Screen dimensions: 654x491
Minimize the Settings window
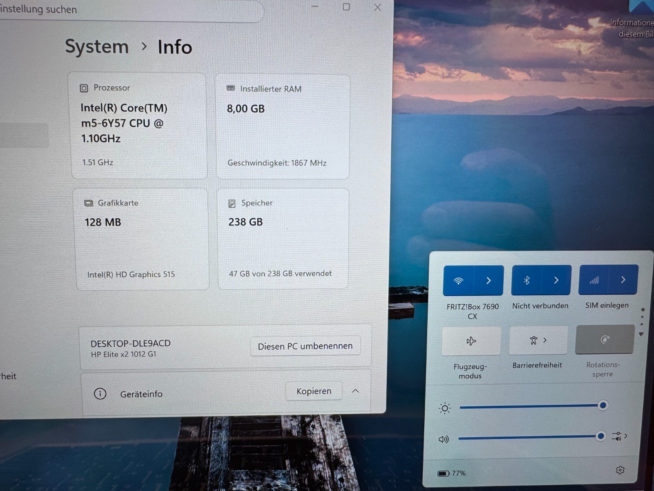[x=314, y=7]
